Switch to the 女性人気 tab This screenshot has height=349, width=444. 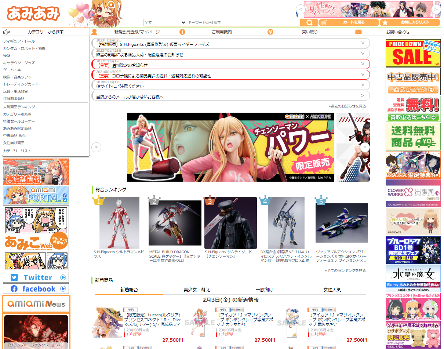coord(332,290)
